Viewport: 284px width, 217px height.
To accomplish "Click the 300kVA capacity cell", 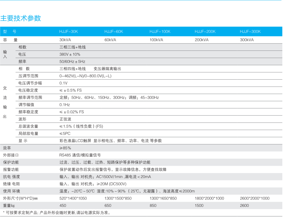I will [247, 40].
